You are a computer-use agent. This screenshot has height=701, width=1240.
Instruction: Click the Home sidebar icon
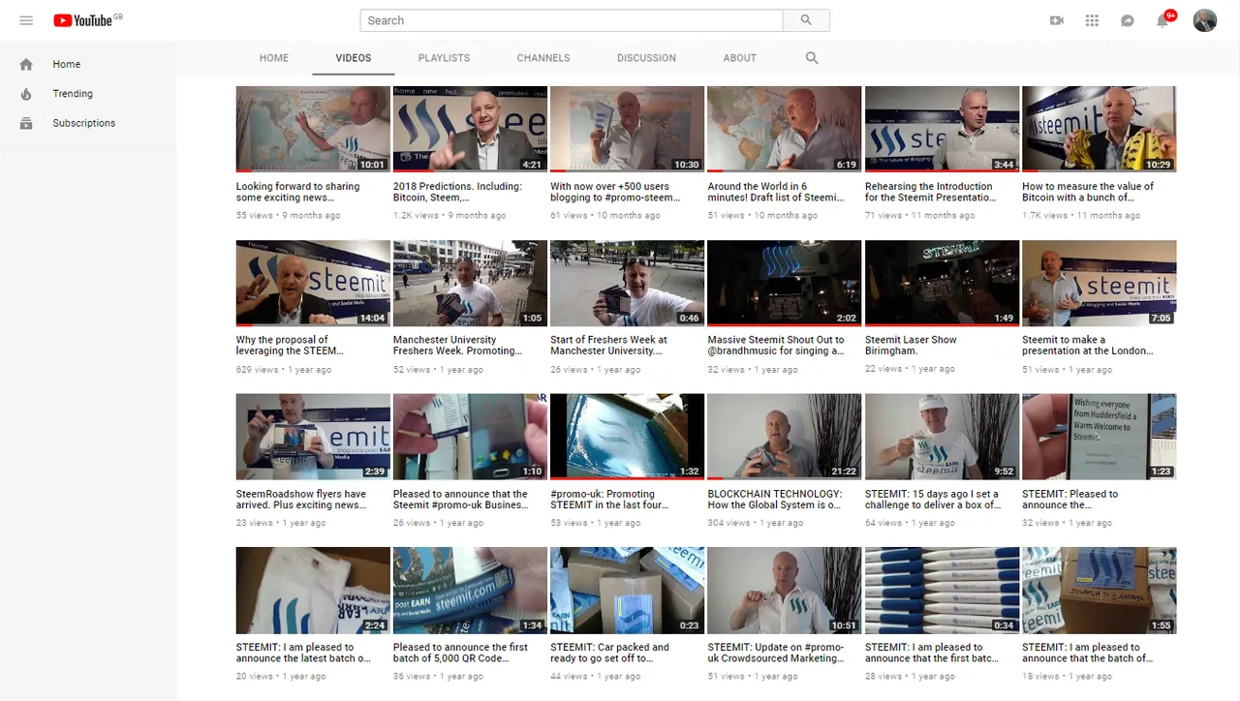click(26, 64)
